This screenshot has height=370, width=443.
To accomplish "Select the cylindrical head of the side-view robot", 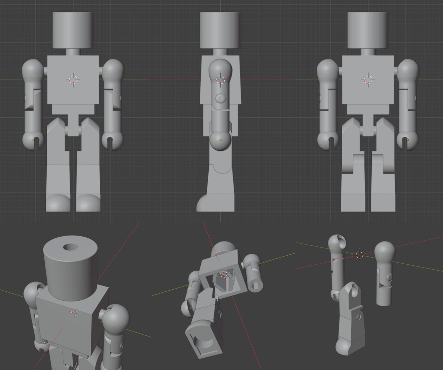I will [x=220, y=30].
